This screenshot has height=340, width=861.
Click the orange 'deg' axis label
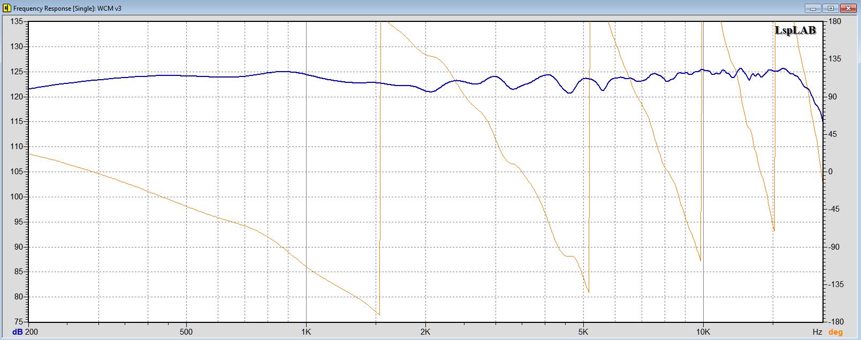click(x=835, y=333)
